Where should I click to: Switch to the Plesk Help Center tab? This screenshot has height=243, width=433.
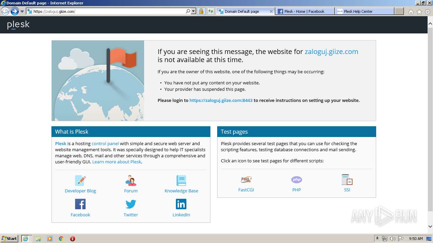click(365, 11)
